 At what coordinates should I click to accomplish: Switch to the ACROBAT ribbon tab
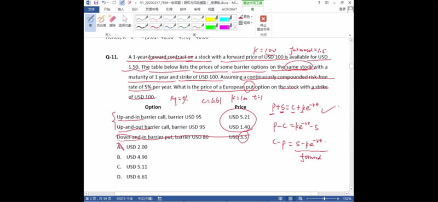[229, 9]
